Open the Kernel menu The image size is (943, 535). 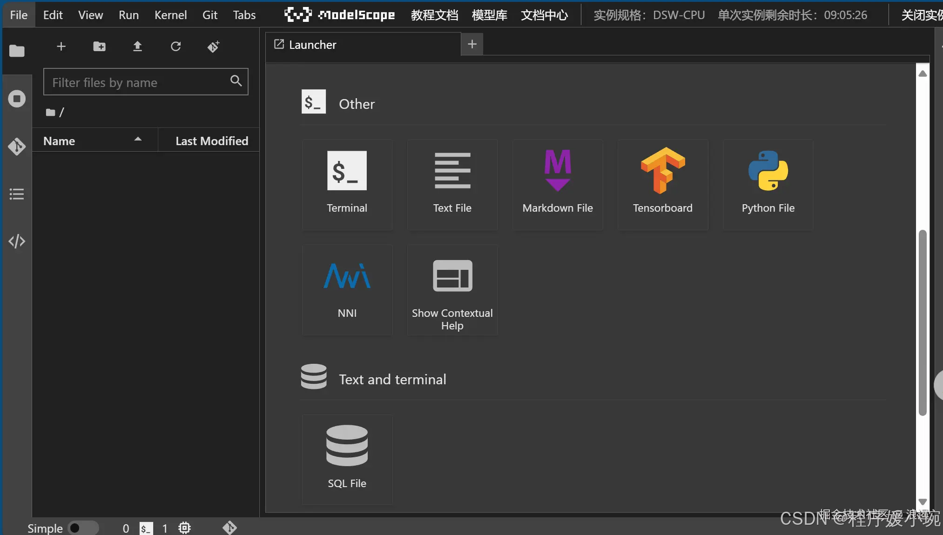(170, 15)
